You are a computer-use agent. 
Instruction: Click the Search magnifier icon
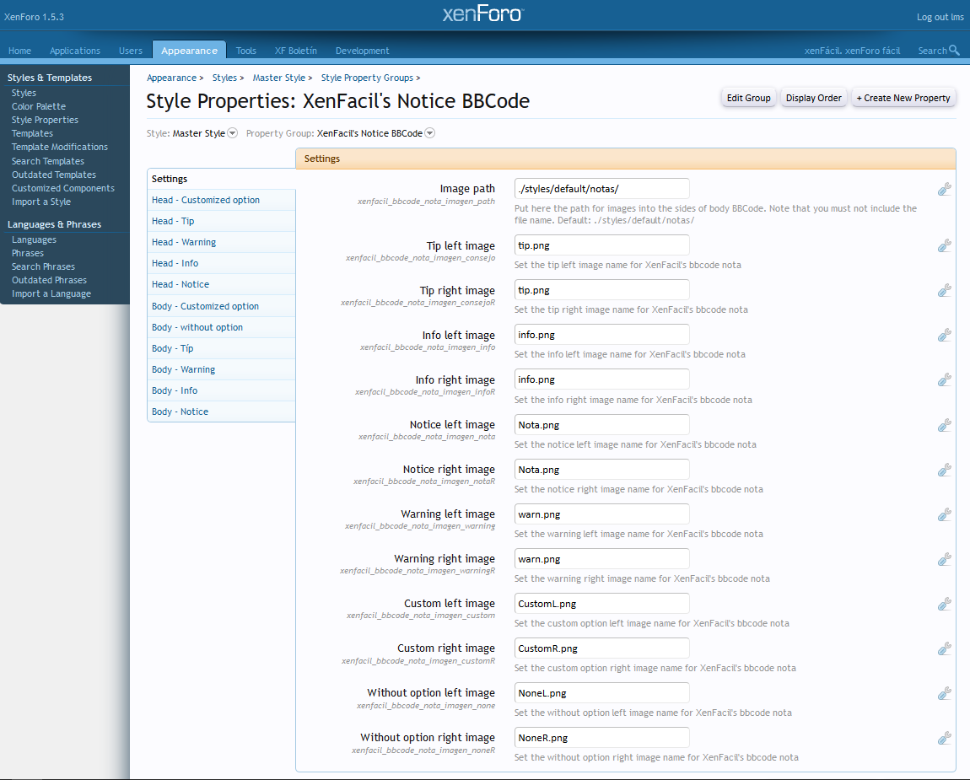pos(954,50)
